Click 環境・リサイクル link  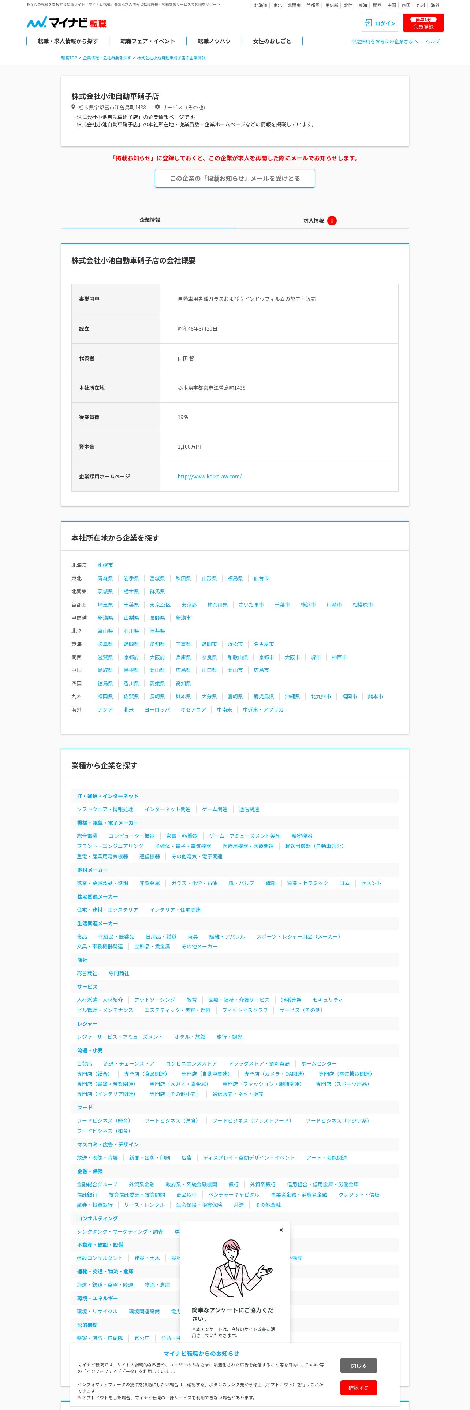[x=97, y=1312]
